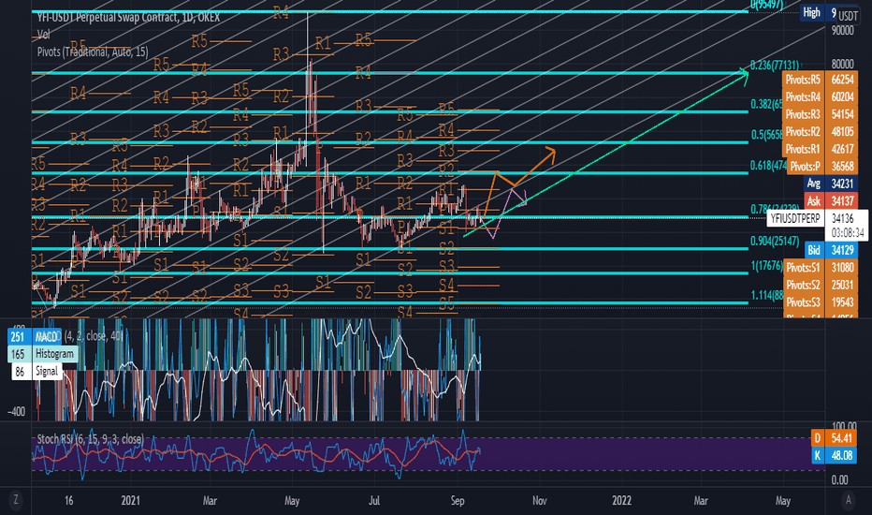Click the 90000 price axis value
This screenshot has width=872, height=515.
(842, 30)
